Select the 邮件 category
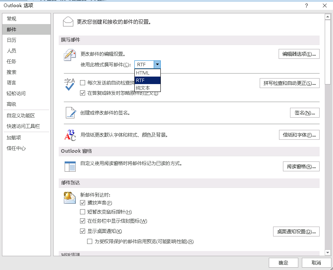This screenshot has height=270, width=333. 26,29
